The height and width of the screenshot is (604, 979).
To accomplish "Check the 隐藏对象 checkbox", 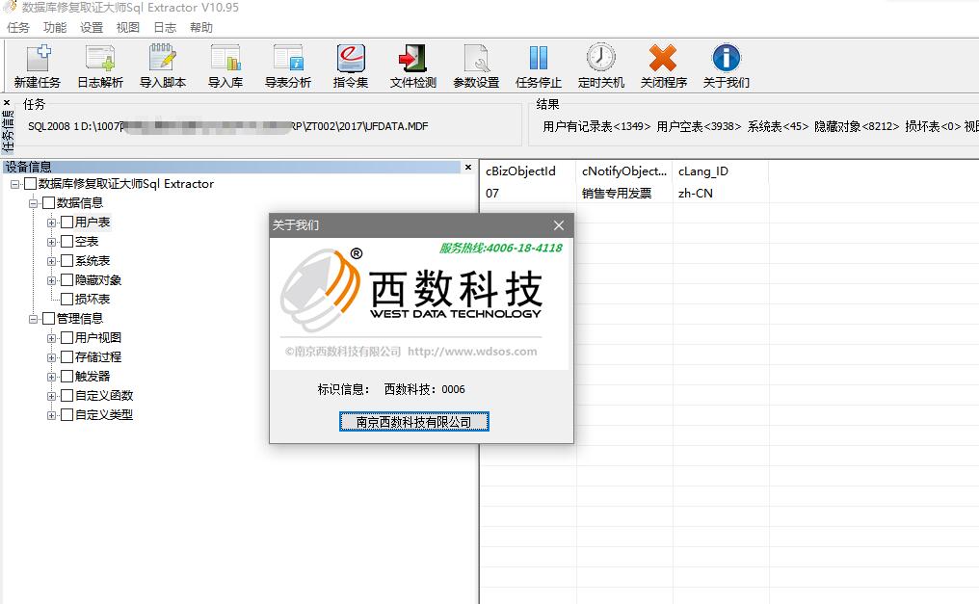I will tap(66, 280).
